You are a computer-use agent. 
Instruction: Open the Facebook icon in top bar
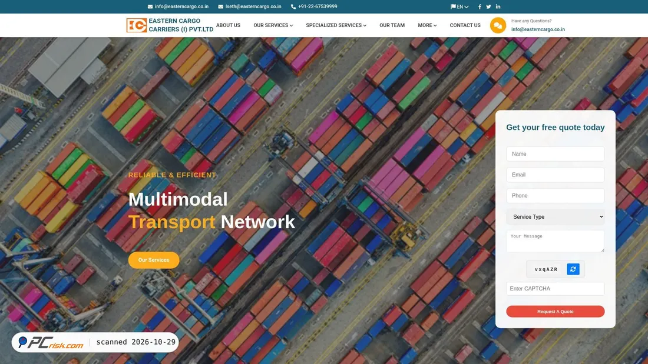click(480, 6)
